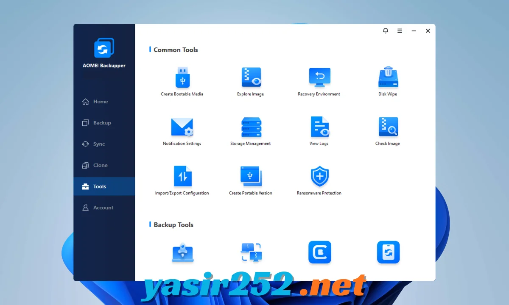Open the Clone section
The height and width of the screenshot is (305, 509).
tap(104, 165)
